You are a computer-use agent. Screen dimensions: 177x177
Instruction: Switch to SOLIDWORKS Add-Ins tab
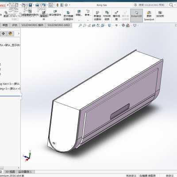pyautogui.click(x=32, y=25)
